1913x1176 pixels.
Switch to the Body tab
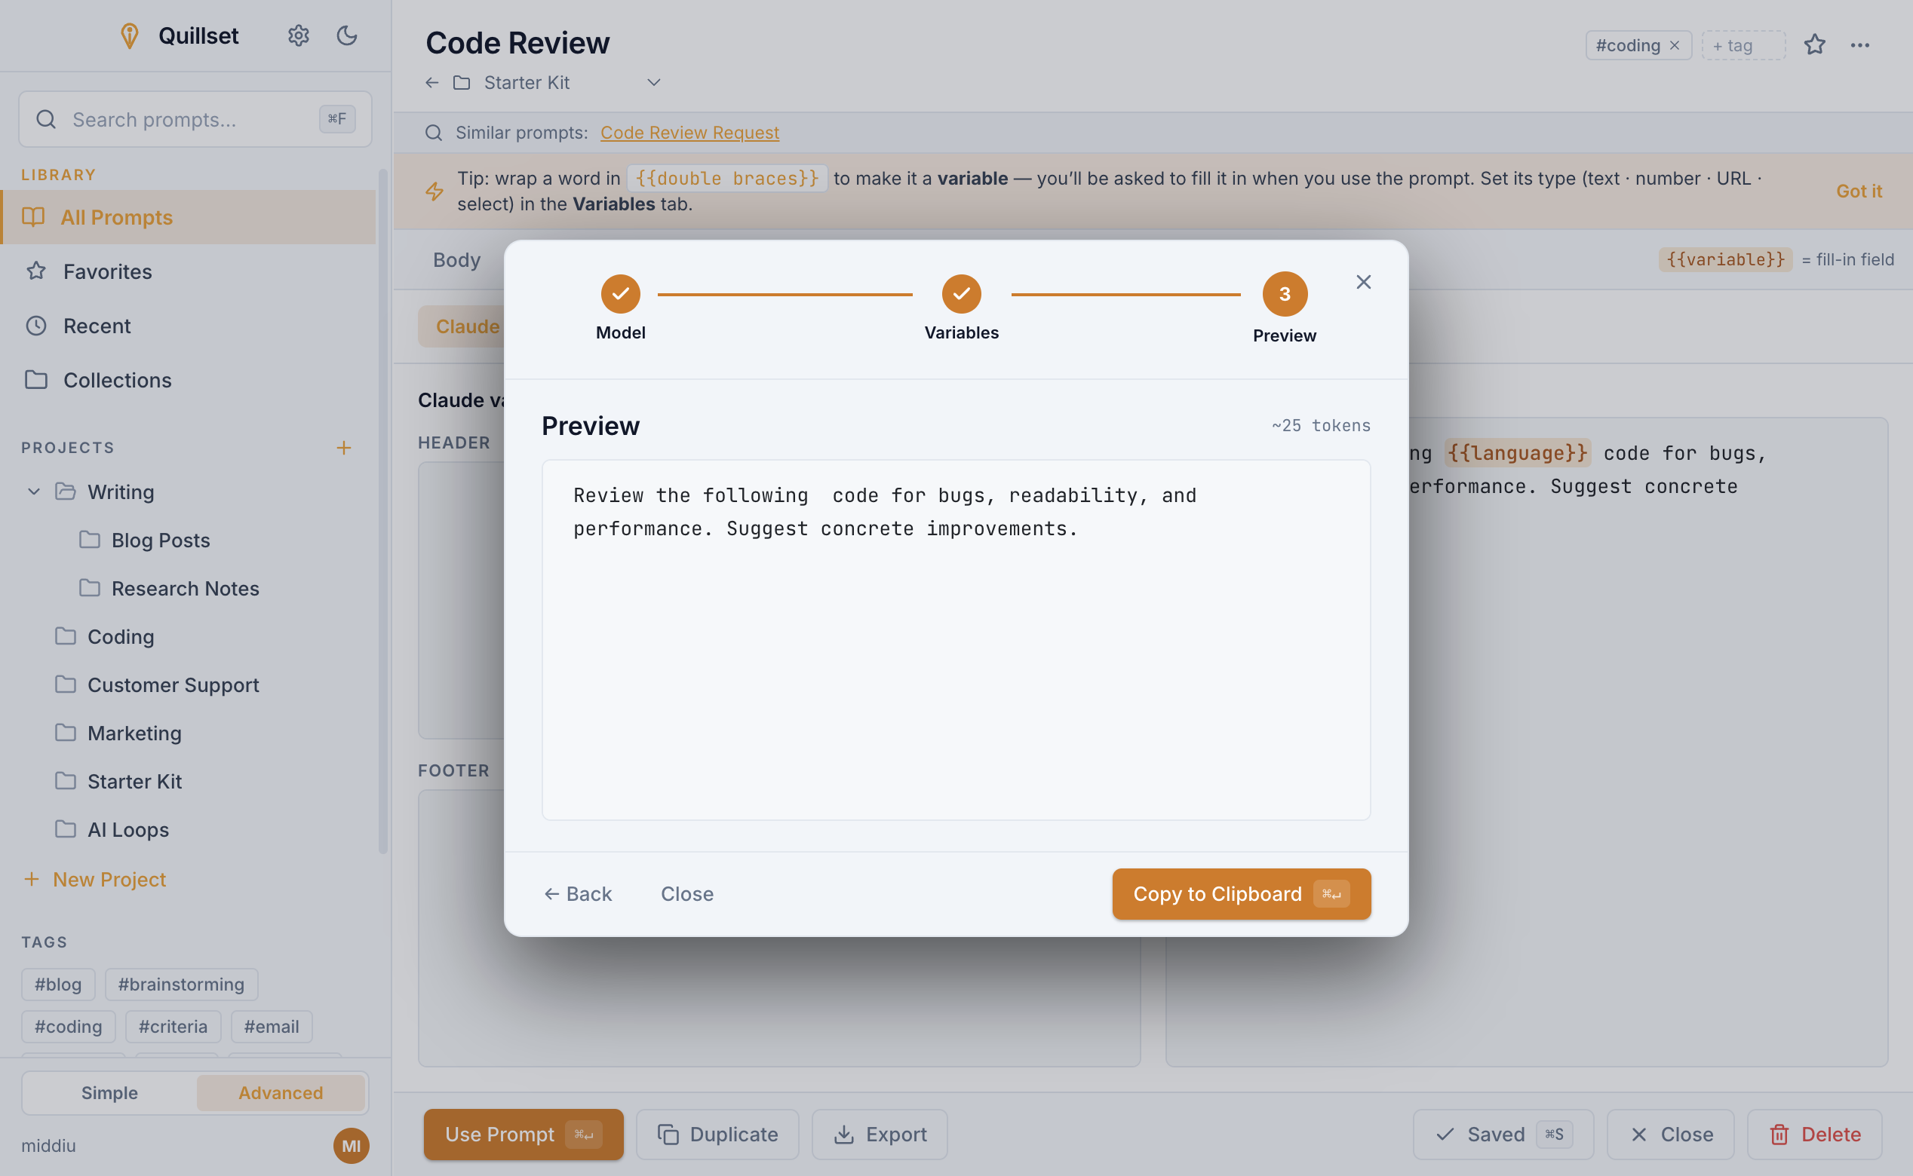(457, 260)
